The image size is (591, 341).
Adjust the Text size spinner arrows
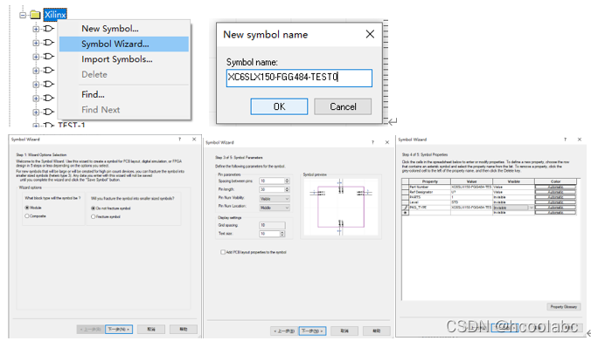[x=282, y=234]
